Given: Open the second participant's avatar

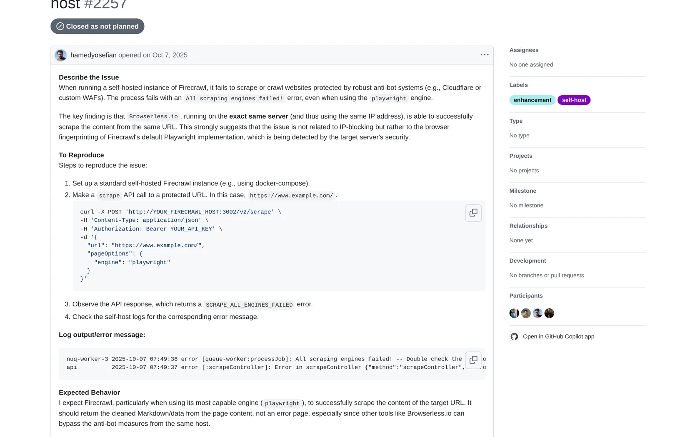Looking at the screenshot, I should 526,313.
